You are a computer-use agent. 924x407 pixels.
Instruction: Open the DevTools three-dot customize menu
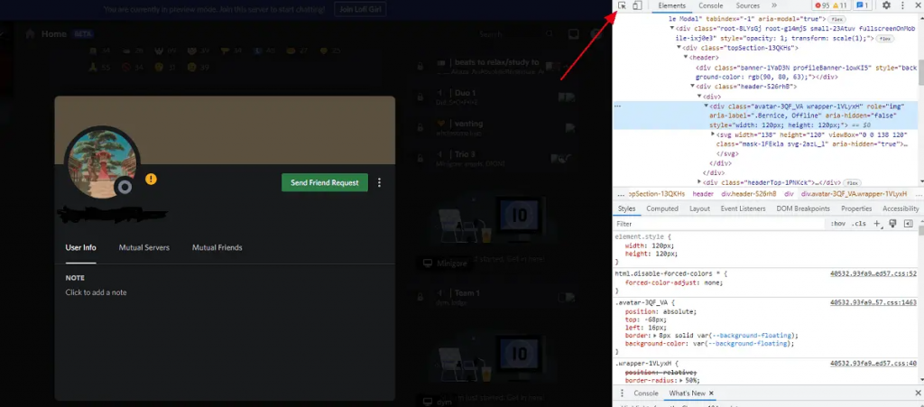[902, 5]
